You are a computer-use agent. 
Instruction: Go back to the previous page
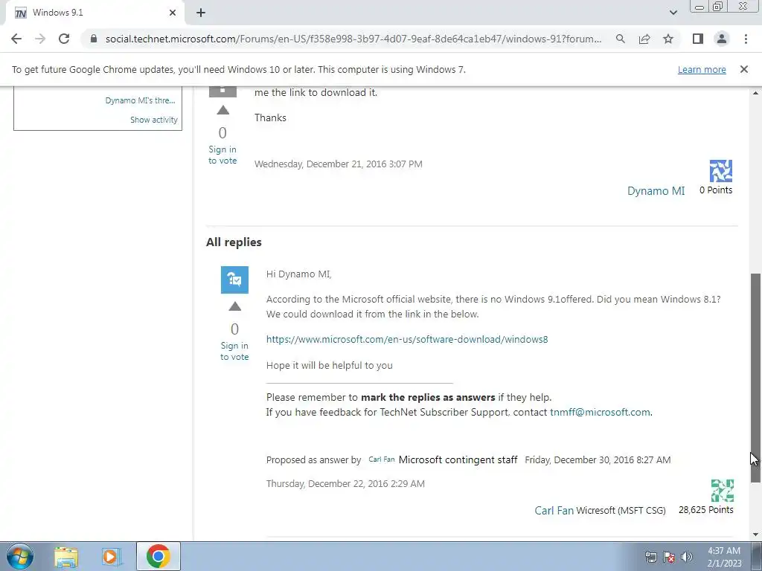point(16,39)
